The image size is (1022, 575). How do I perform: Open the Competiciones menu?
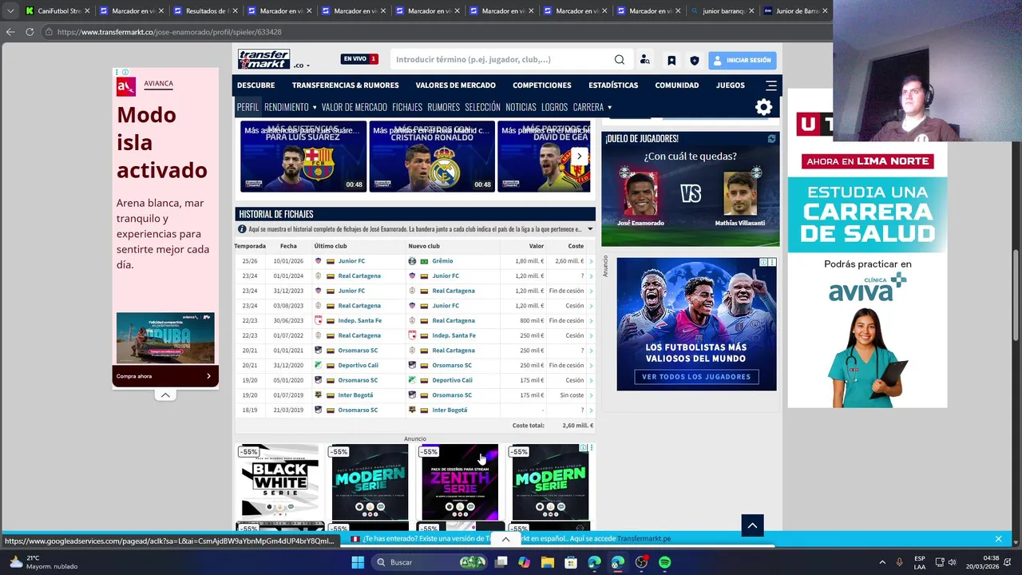(542, 85)
